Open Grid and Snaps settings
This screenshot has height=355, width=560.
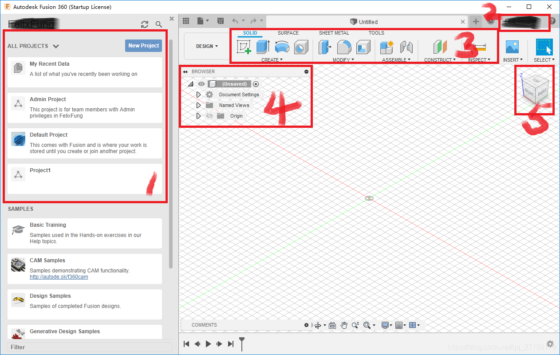tap(399, 325)
